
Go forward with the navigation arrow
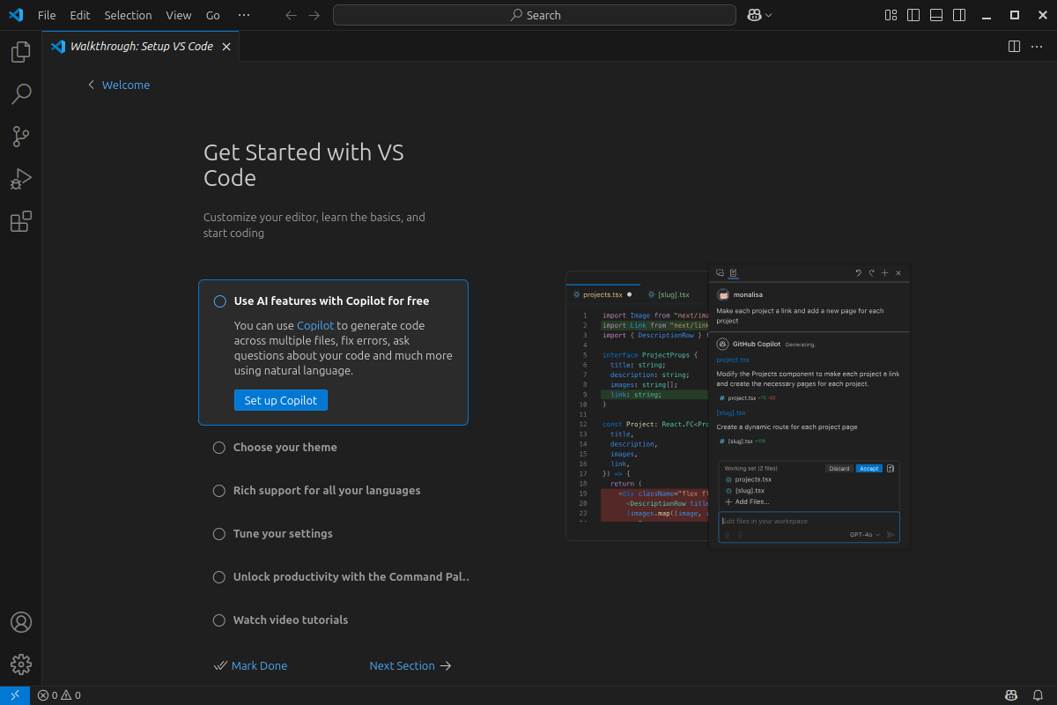pyautogui.click(x=314, y=15)
